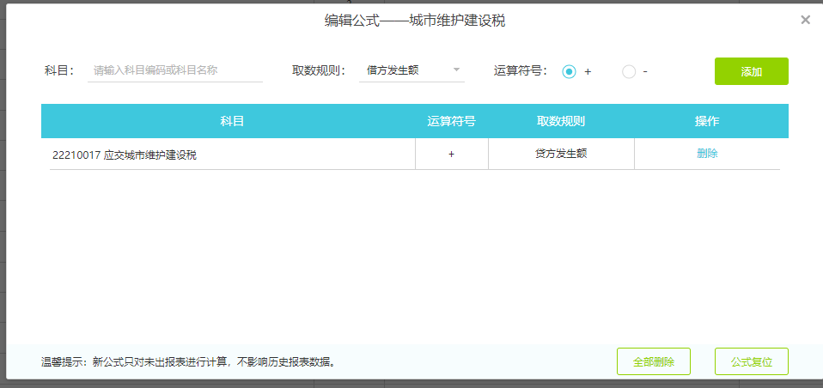Click the 操作 column header
Image resolution: width=823 pixels, height=388 pixels.
pos(707,121)
